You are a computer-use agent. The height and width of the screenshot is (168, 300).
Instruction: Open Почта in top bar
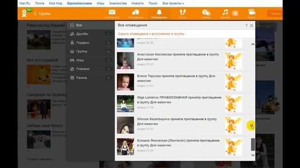(x=39, y=3)
